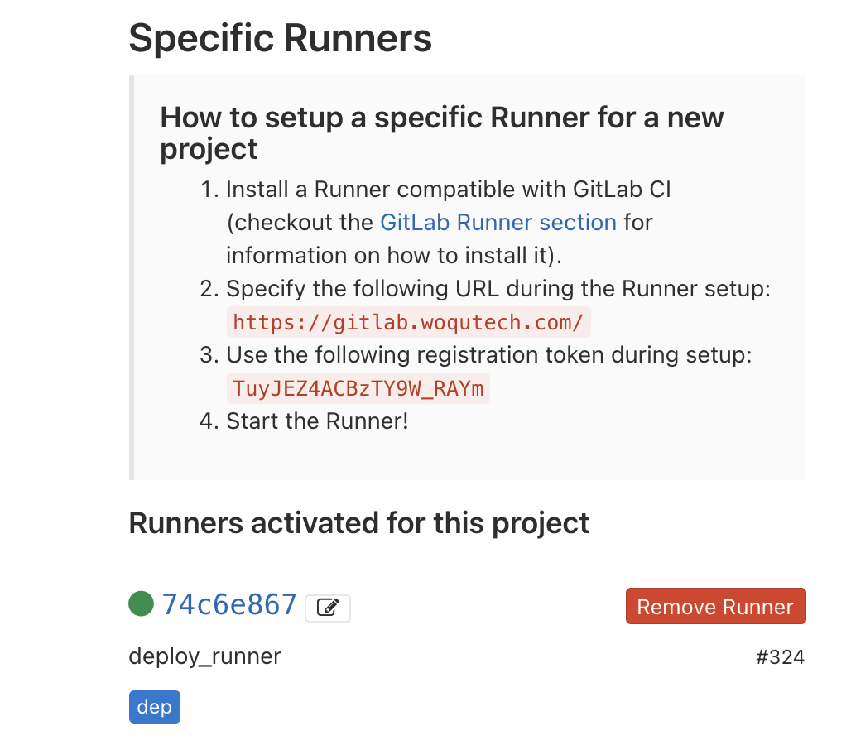Click the Remove Runner button
Viewport: 851px width, 750px height.
pos(715,605)
